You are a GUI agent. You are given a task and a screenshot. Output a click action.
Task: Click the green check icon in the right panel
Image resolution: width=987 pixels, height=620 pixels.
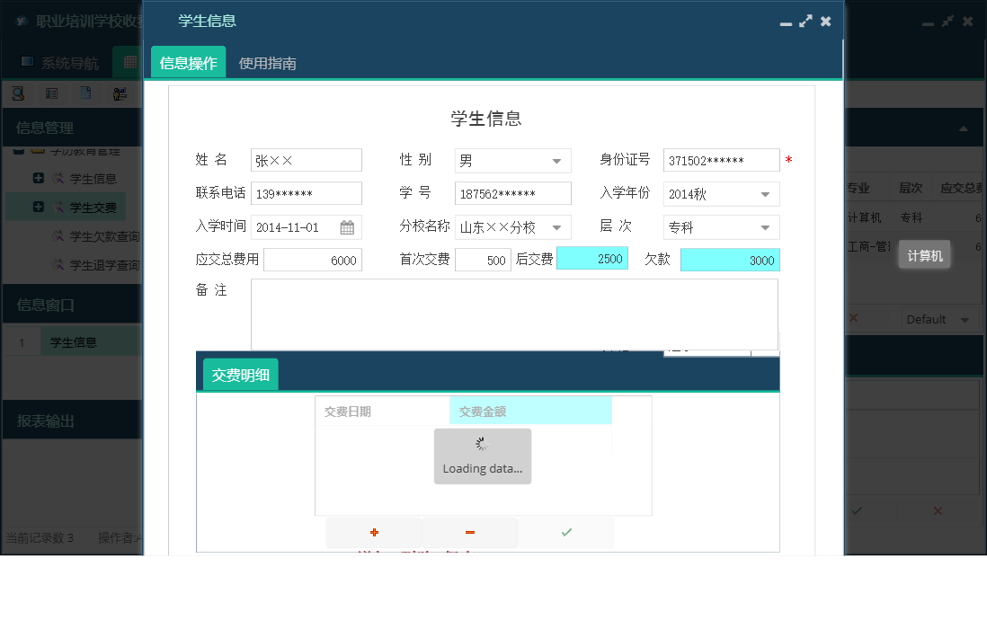857,510
